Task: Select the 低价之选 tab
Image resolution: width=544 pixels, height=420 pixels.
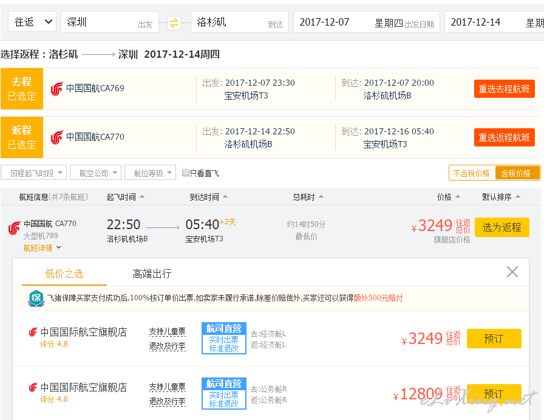Action: [x=64, y=274]
